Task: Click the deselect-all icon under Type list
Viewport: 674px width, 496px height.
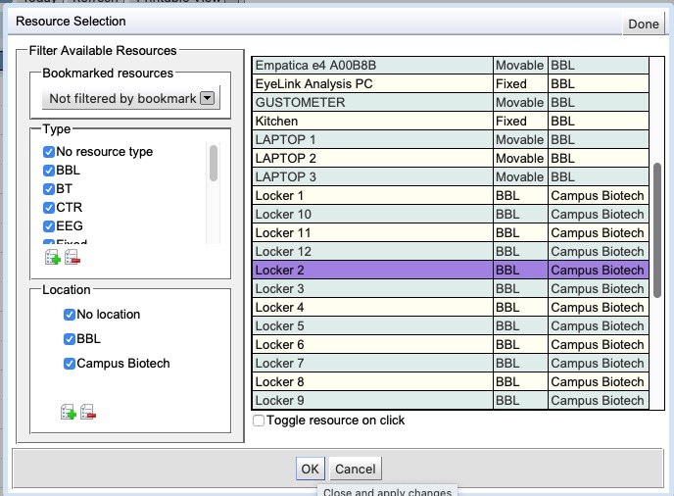Action: point(72,258)
